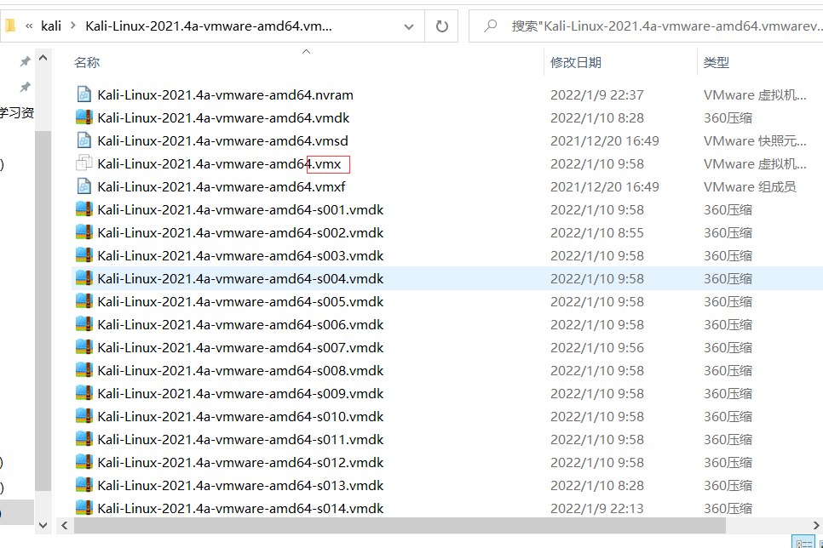
Task: Click the nvram file icon
Action: [84, 94]
